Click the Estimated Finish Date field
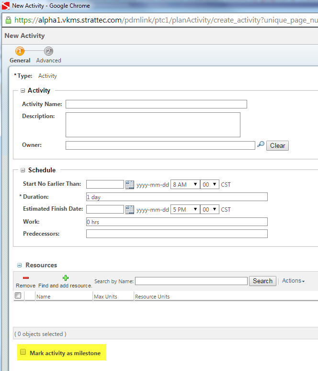This screenshot has height=371, width=318. (x=105, y=209)
